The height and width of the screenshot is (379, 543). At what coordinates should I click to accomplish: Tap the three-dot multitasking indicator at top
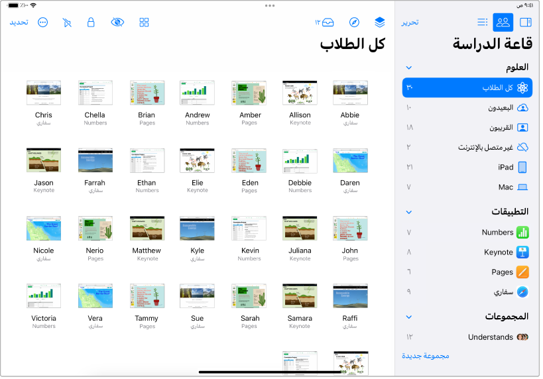click(270, 5)
